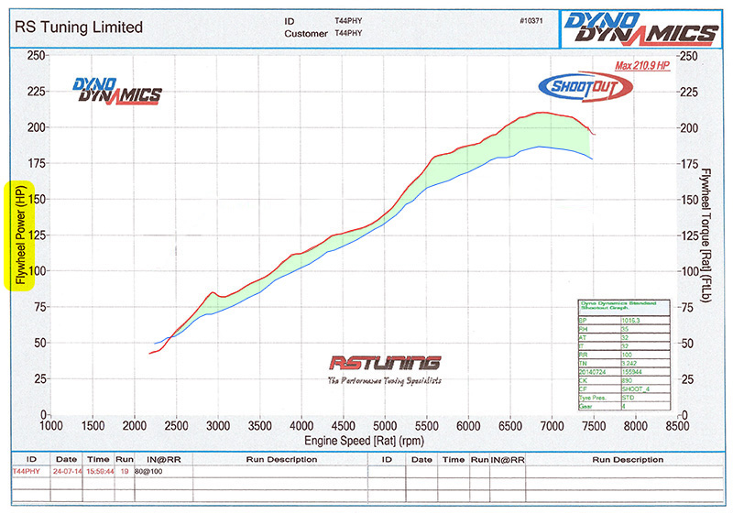Screen dimensions: 733x514
Task: Click the time cell 15:58:44
Action: click(100, 471)
